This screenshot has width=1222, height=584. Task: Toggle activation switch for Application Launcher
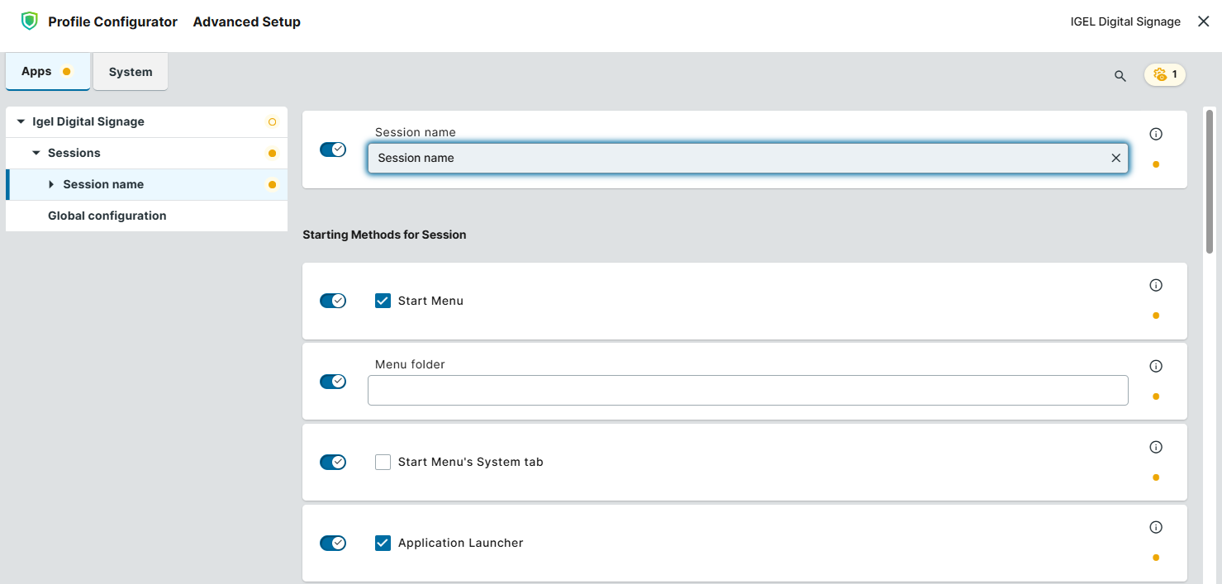pos(333,543)
